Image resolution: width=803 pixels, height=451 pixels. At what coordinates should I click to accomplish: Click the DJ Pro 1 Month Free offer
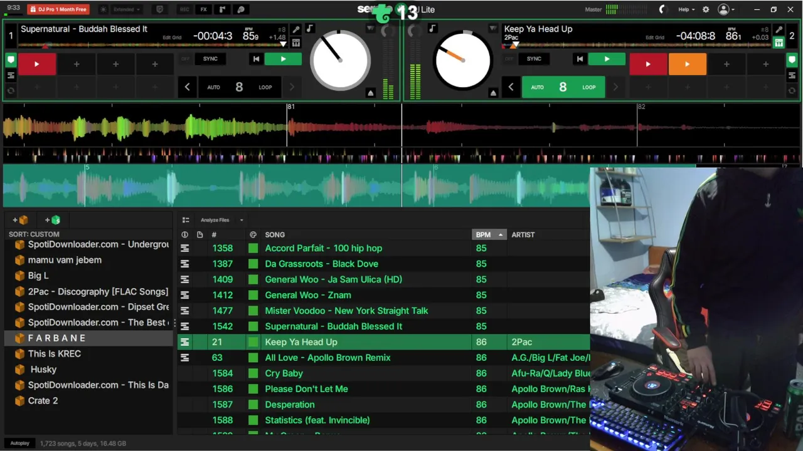pyautogui.click(x=58, y=9)
